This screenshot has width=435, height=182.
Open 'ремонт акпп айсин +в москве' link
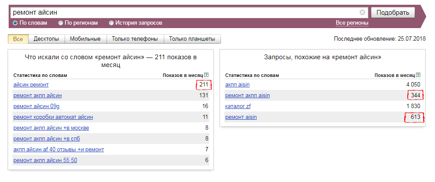51,128
